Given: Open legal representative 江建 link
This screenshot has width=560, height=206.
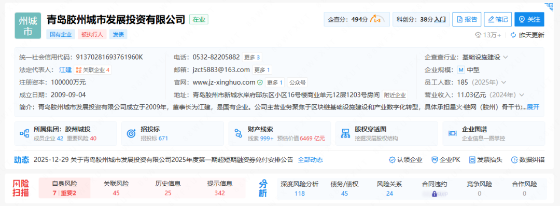Looking at the screenshot, I should pos(65,70).
